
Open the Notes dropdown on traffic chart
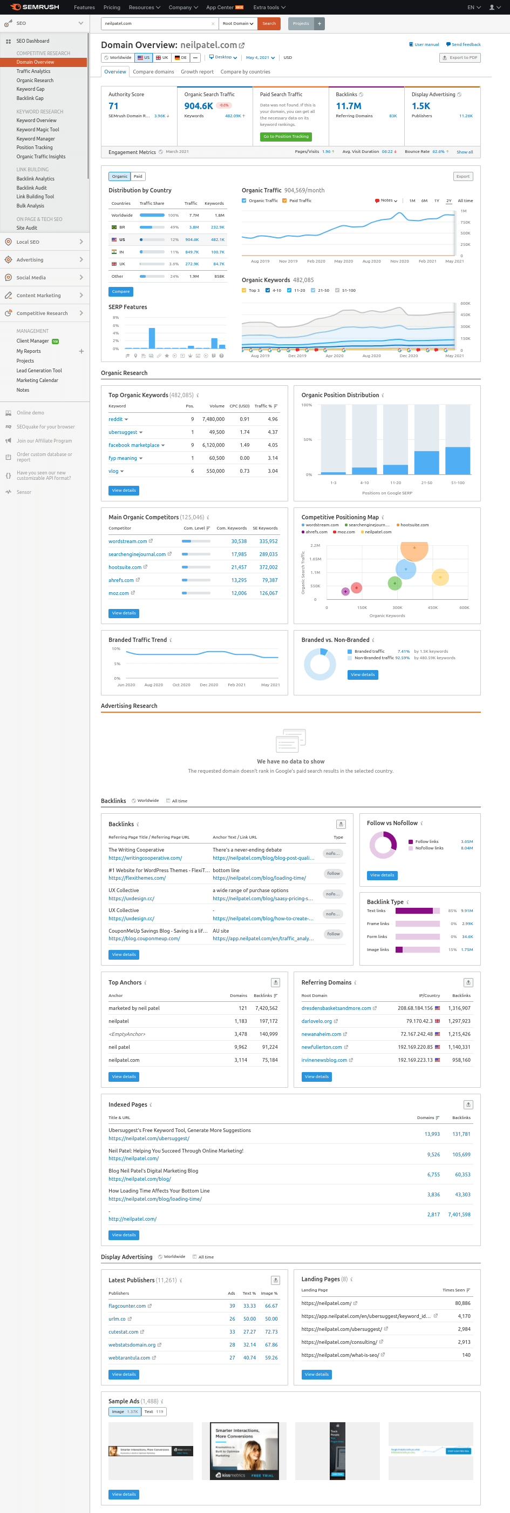point(386,200)
